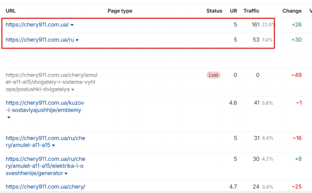
Task: Expand caret next to the generator URL
Action: click(66, 174)
